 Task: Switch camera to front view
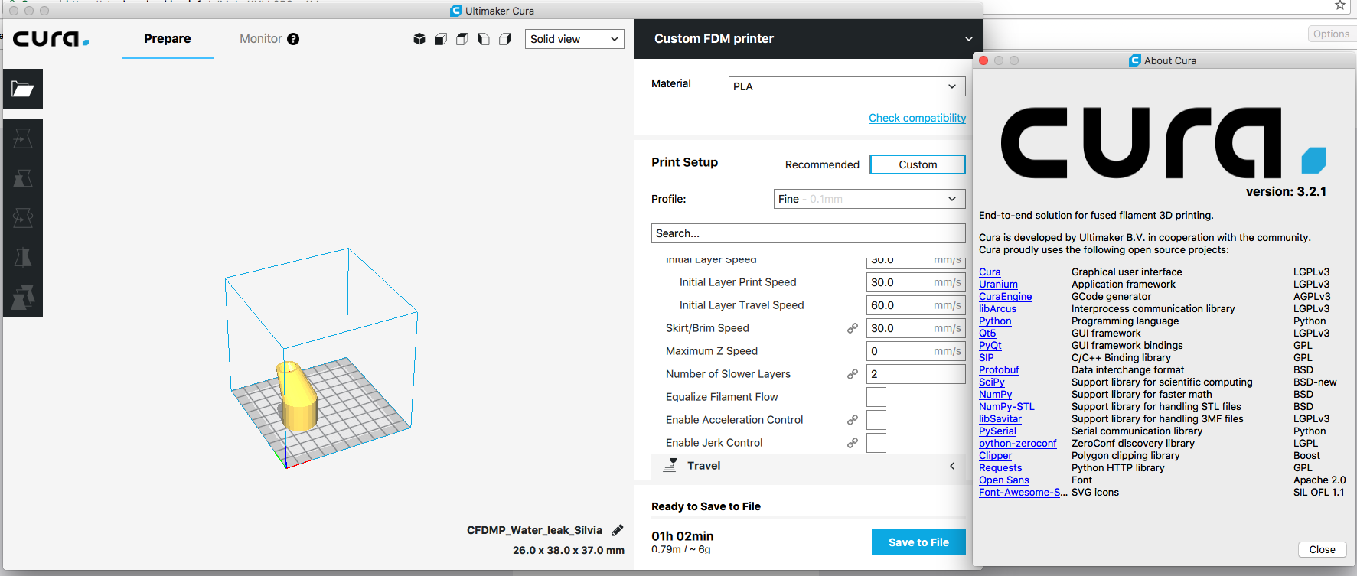pyautogui.click(x=441, y=39)
